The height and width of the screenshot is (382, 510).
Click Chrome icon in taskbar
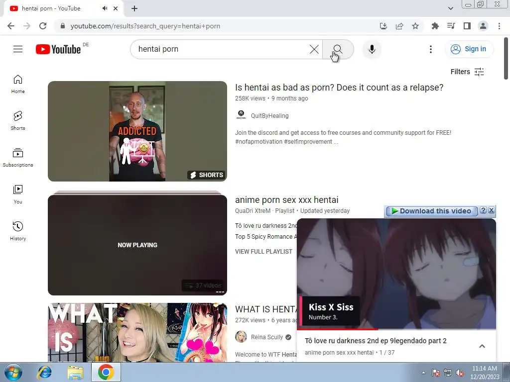[106, 372]
